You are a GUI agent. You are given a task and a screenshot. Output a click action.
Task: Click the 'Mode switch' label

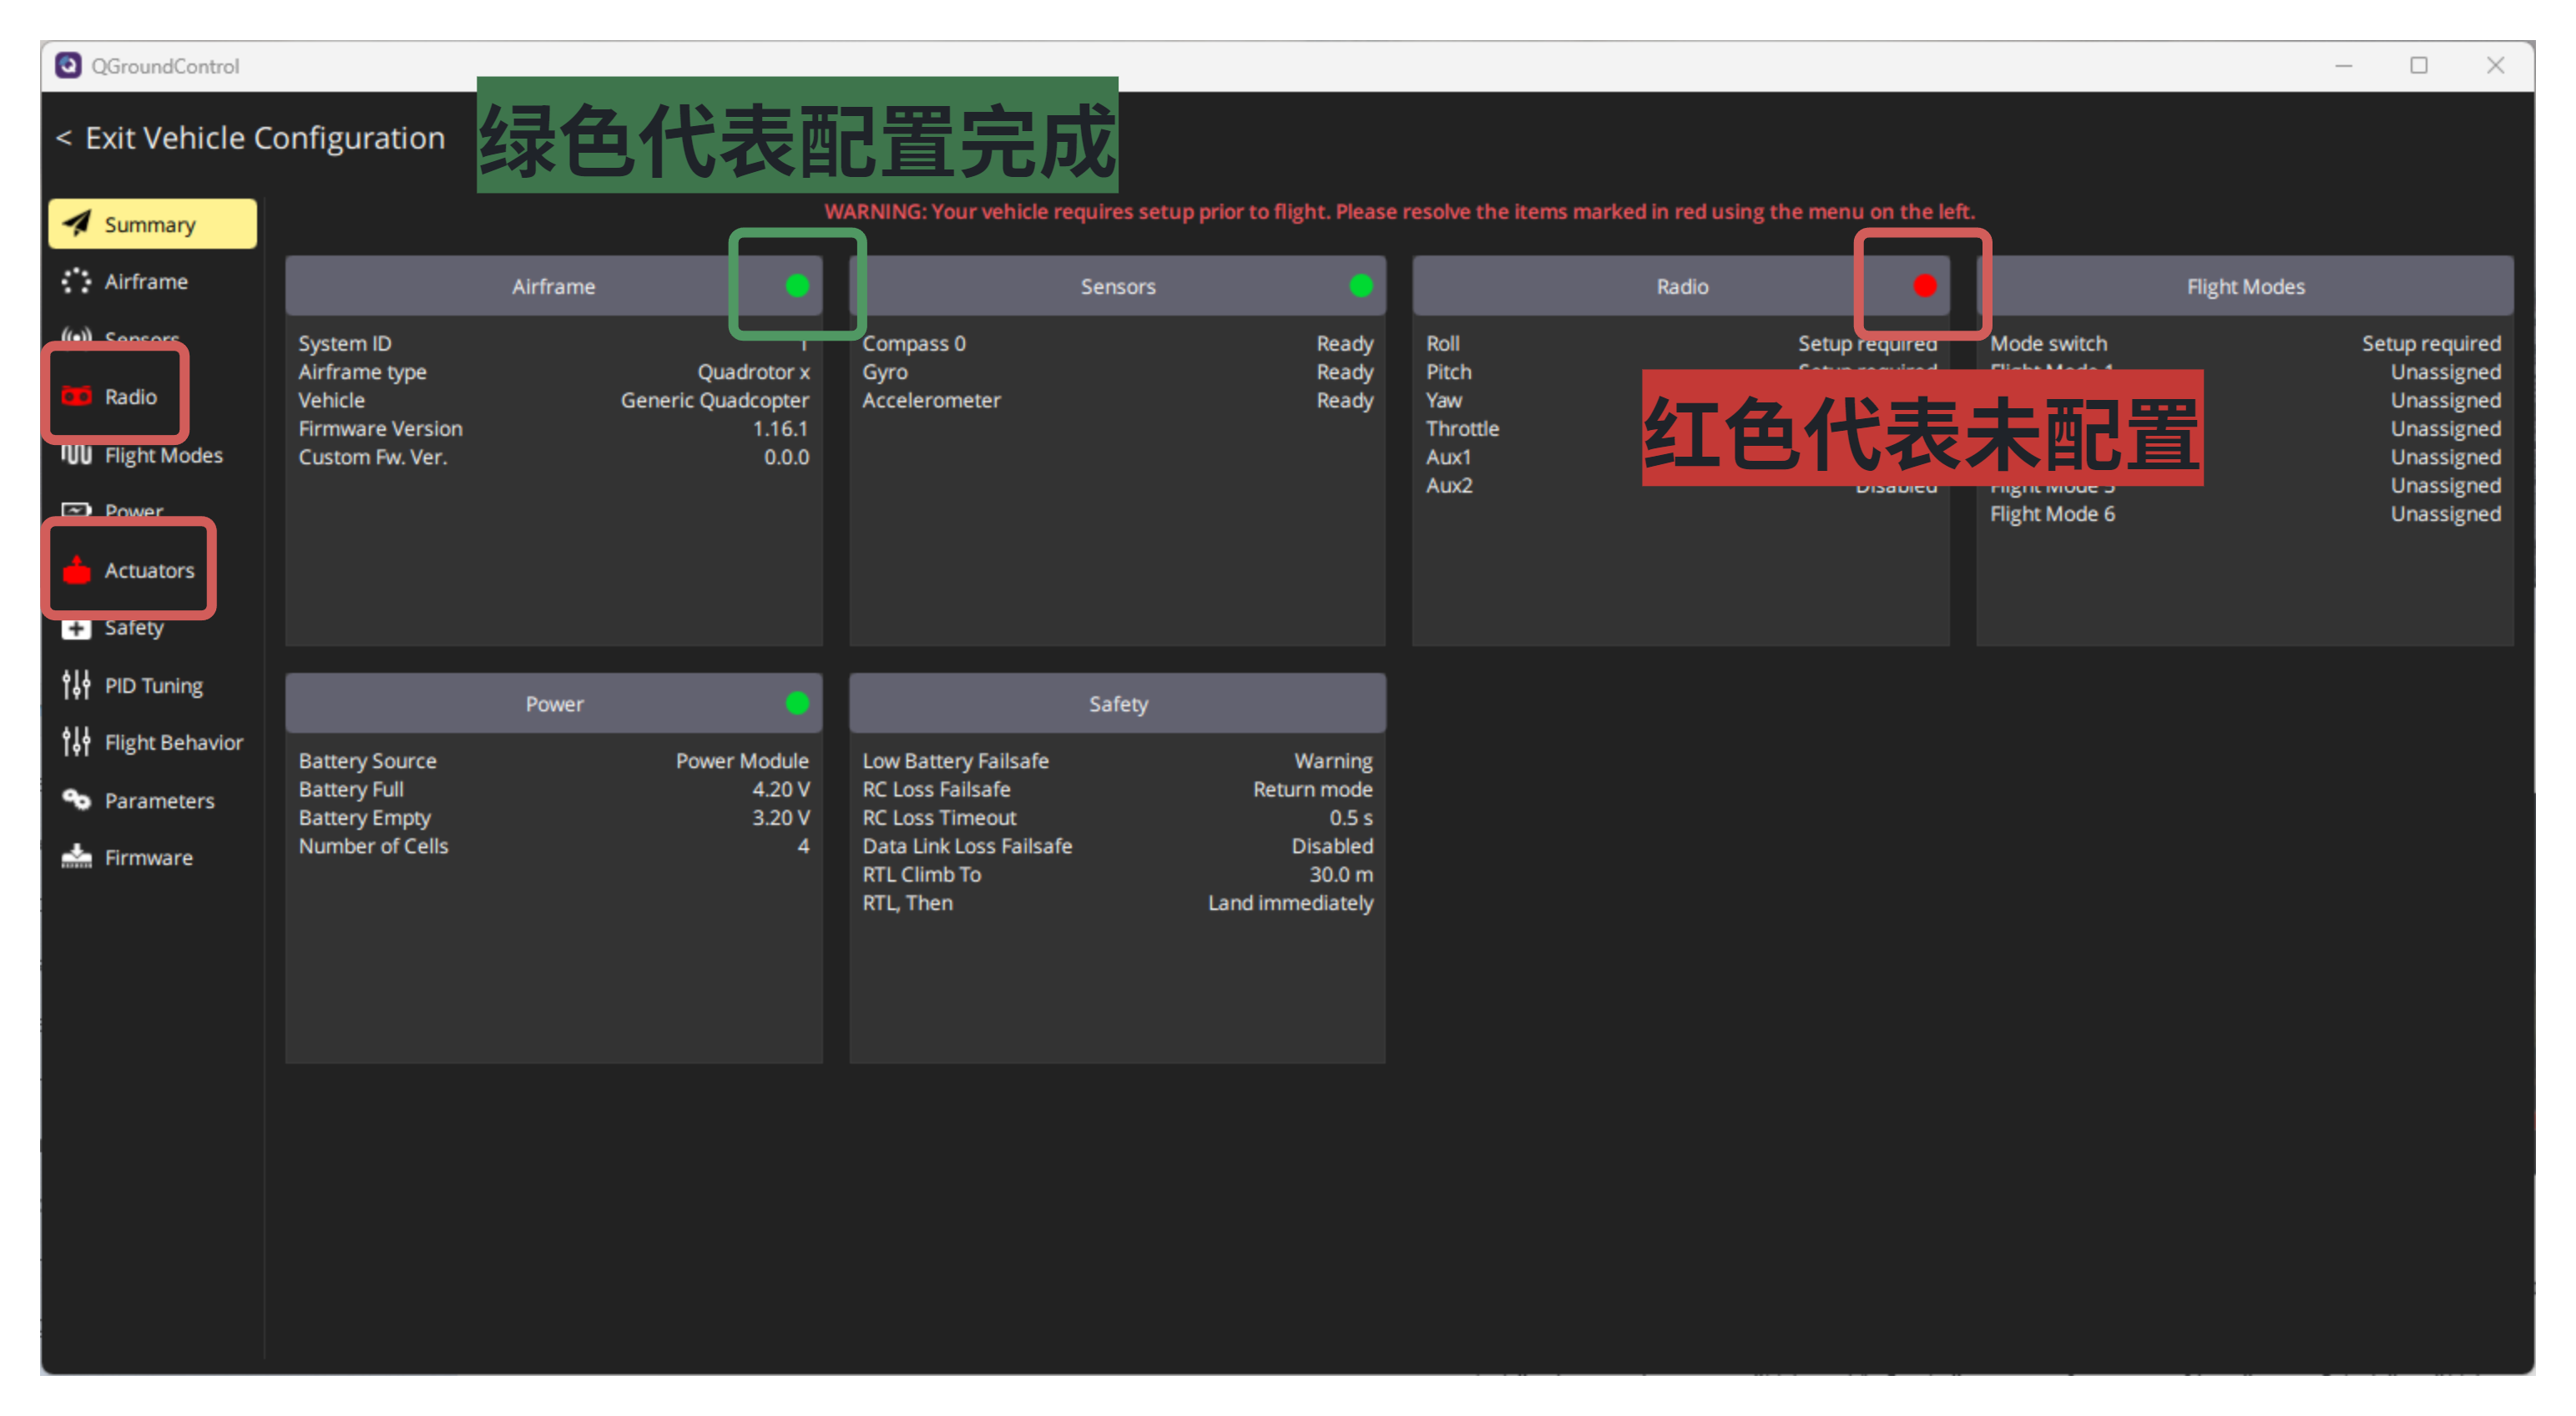2048,343
